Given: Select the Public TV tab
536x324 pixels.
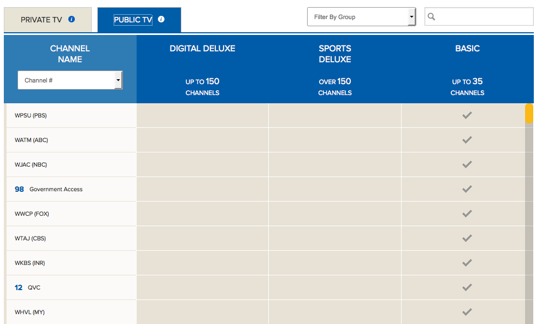Looking at the screenshot, I should [133, 20].
